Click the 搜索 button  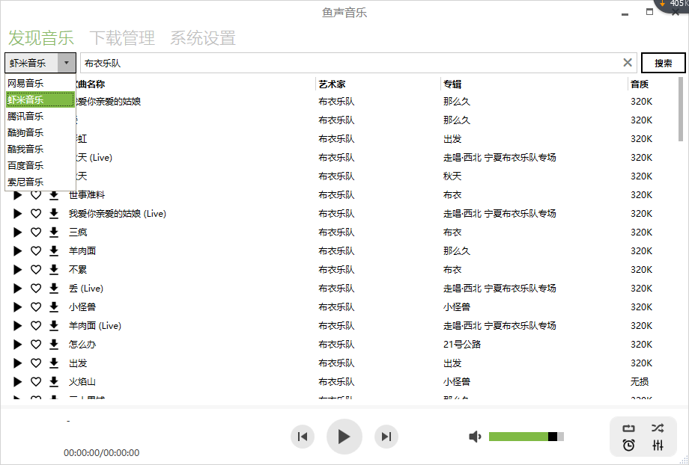(x=663, y=63)
